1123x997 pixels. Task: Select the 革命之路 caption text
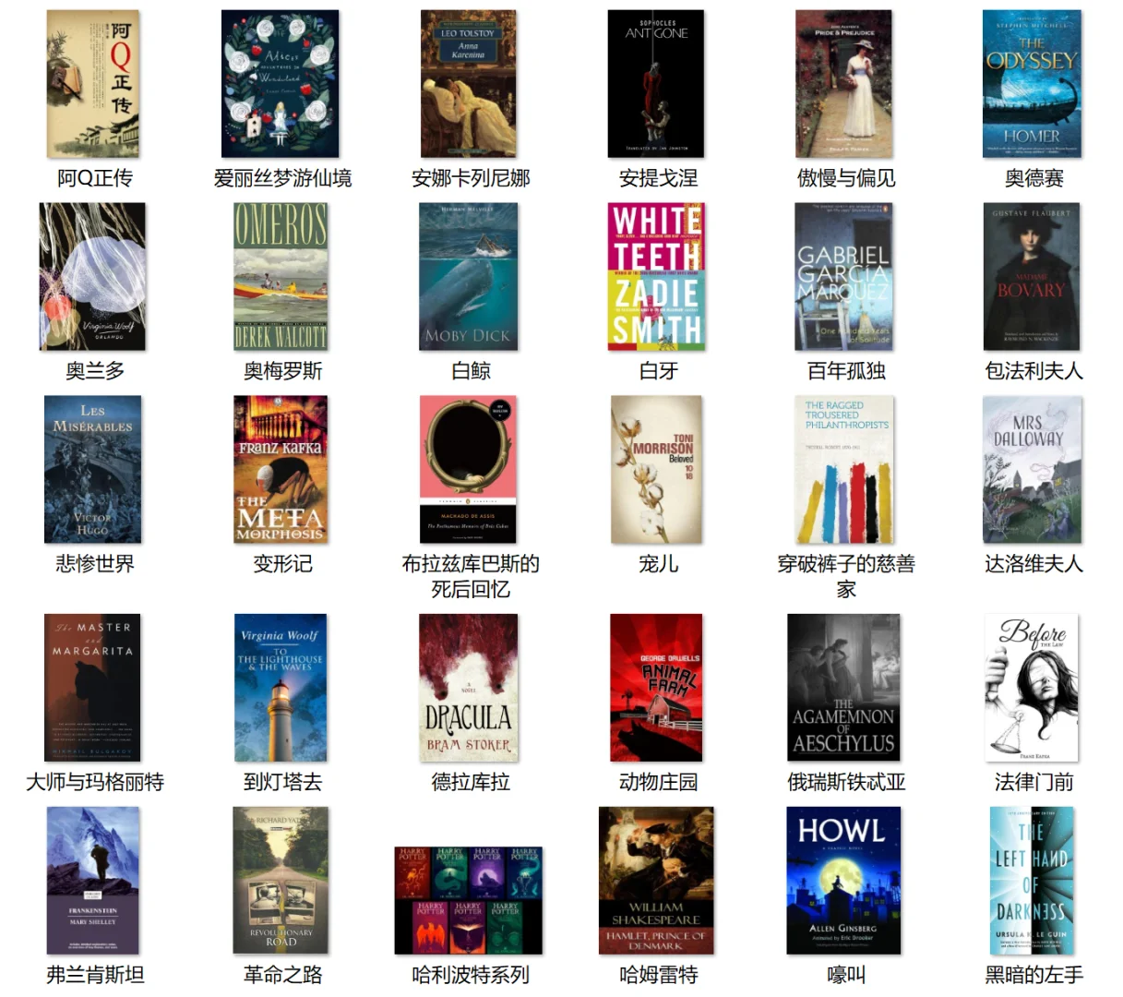click(282, 975)
